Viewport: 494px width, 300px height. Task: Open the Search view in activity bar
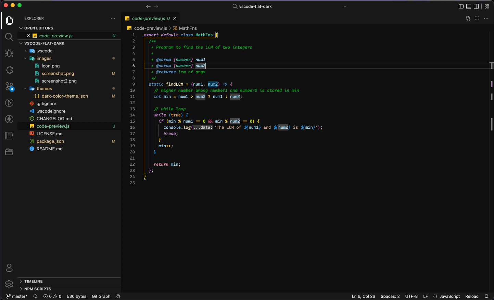point(9,37)
